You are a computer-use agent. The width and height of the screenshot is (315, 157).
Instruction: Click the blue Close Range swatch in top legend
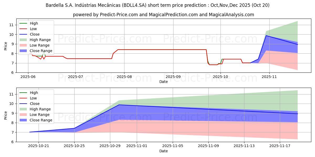click(x=23, y=51)
